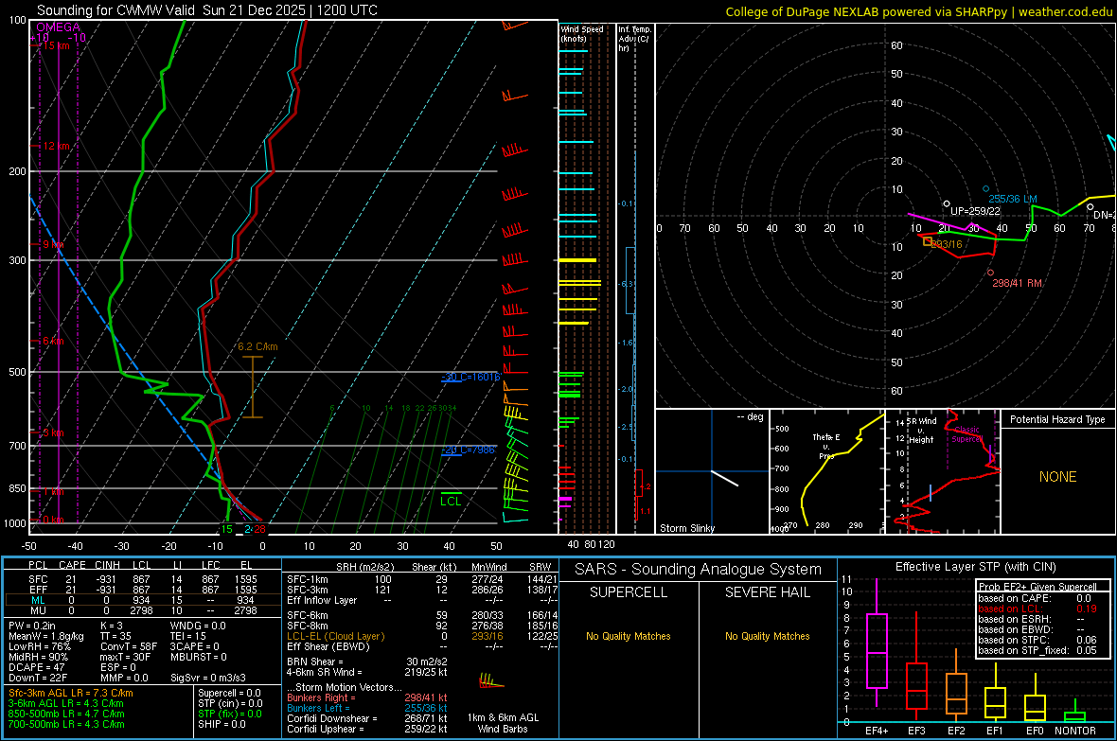Click the yellow NONE hazard text

point(1057,477)
